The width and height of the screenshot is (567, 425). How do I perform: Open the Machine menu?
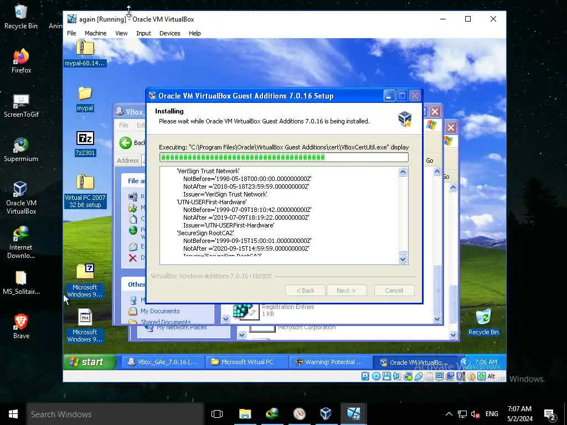(x=95, y=33)
